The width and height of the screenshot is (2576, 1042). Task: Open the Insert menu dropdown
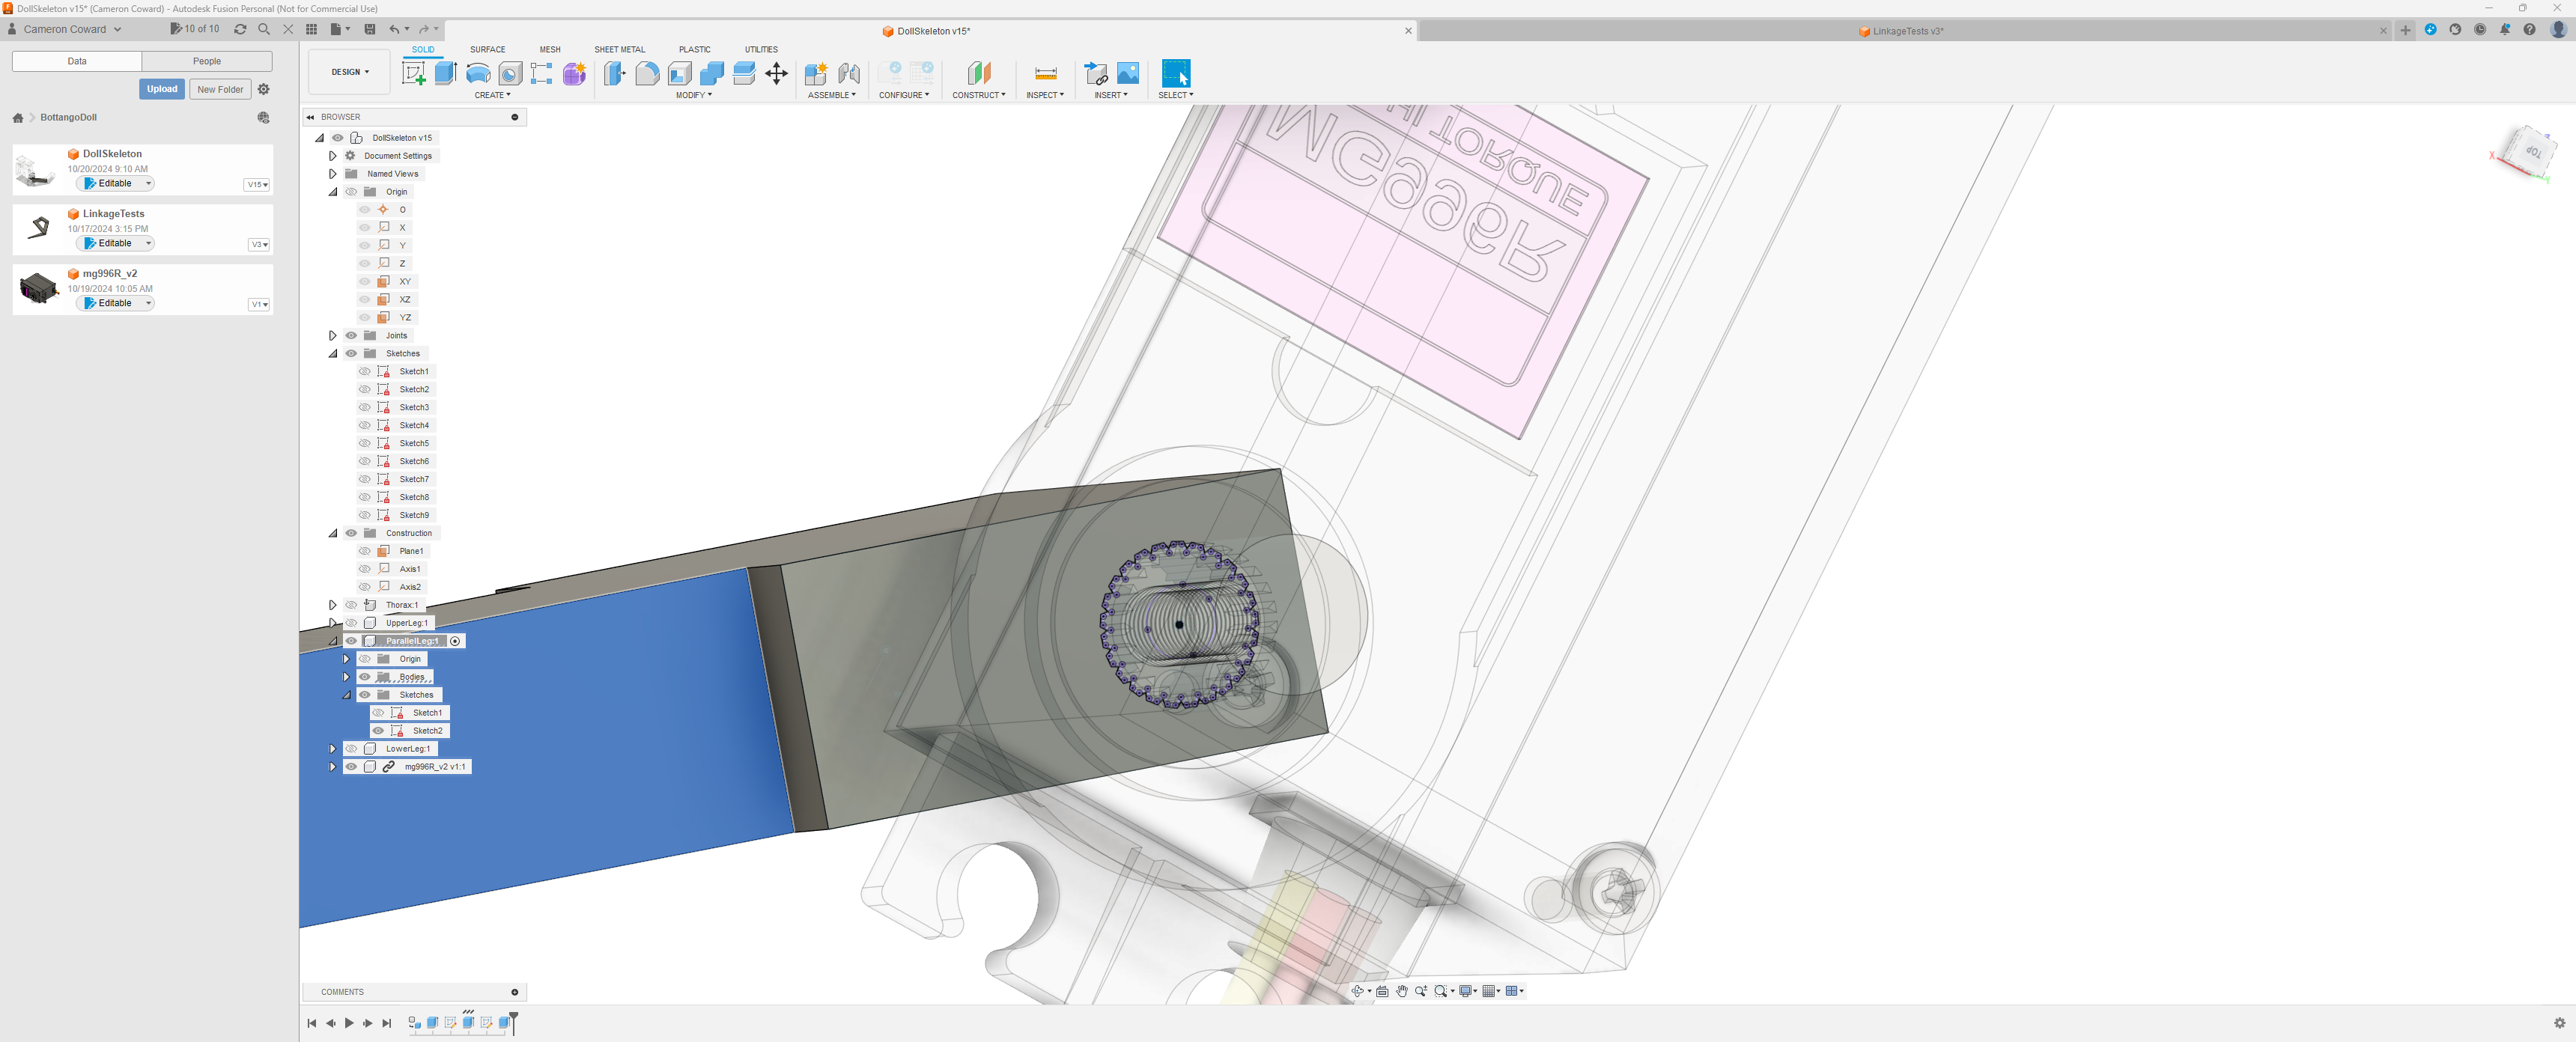click(x=1111, y=95)
